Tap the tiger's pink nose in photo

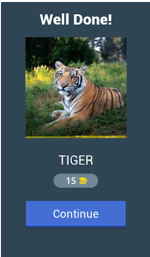click(x=64, y=85)
